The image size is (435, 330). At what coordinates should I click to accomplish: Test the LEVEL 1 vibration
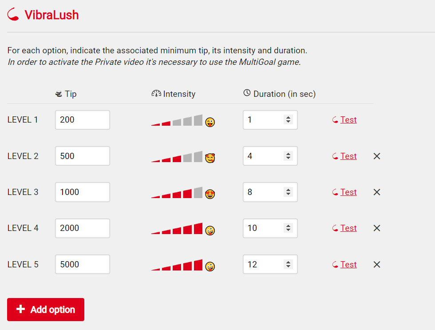point(344,119)
